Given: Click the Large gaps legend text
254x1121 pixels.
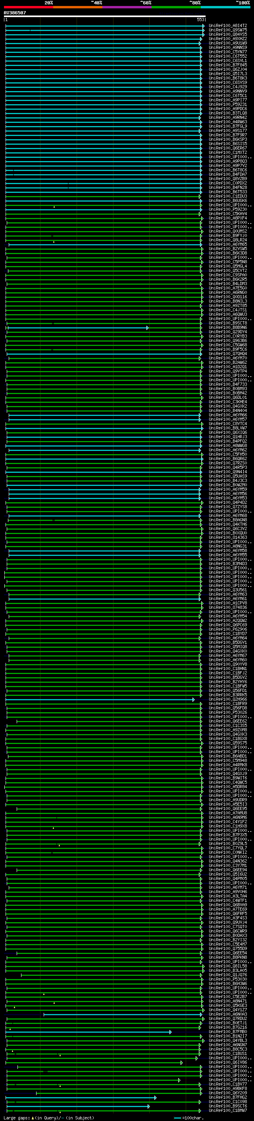Looking at the screenshot, I should pos(49,1117).
